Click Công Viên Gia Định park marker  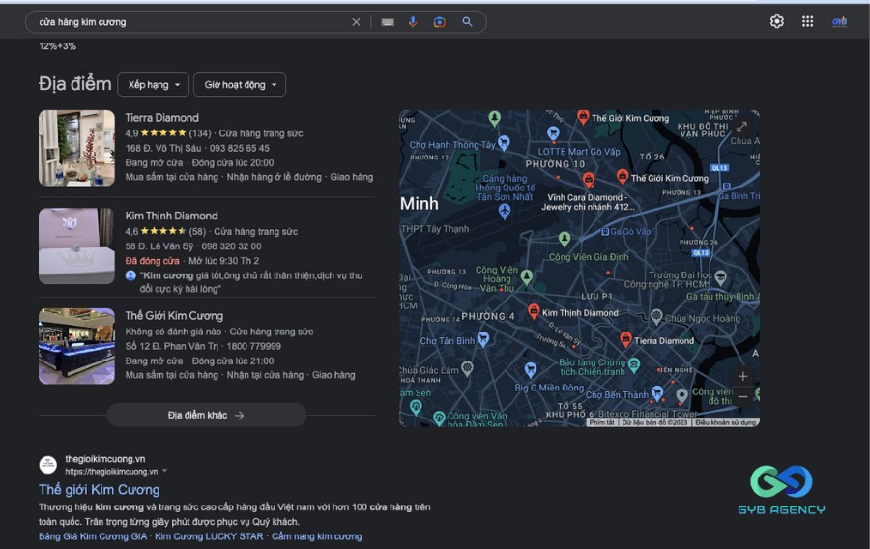pyautogui.click(x=565, y=239)
